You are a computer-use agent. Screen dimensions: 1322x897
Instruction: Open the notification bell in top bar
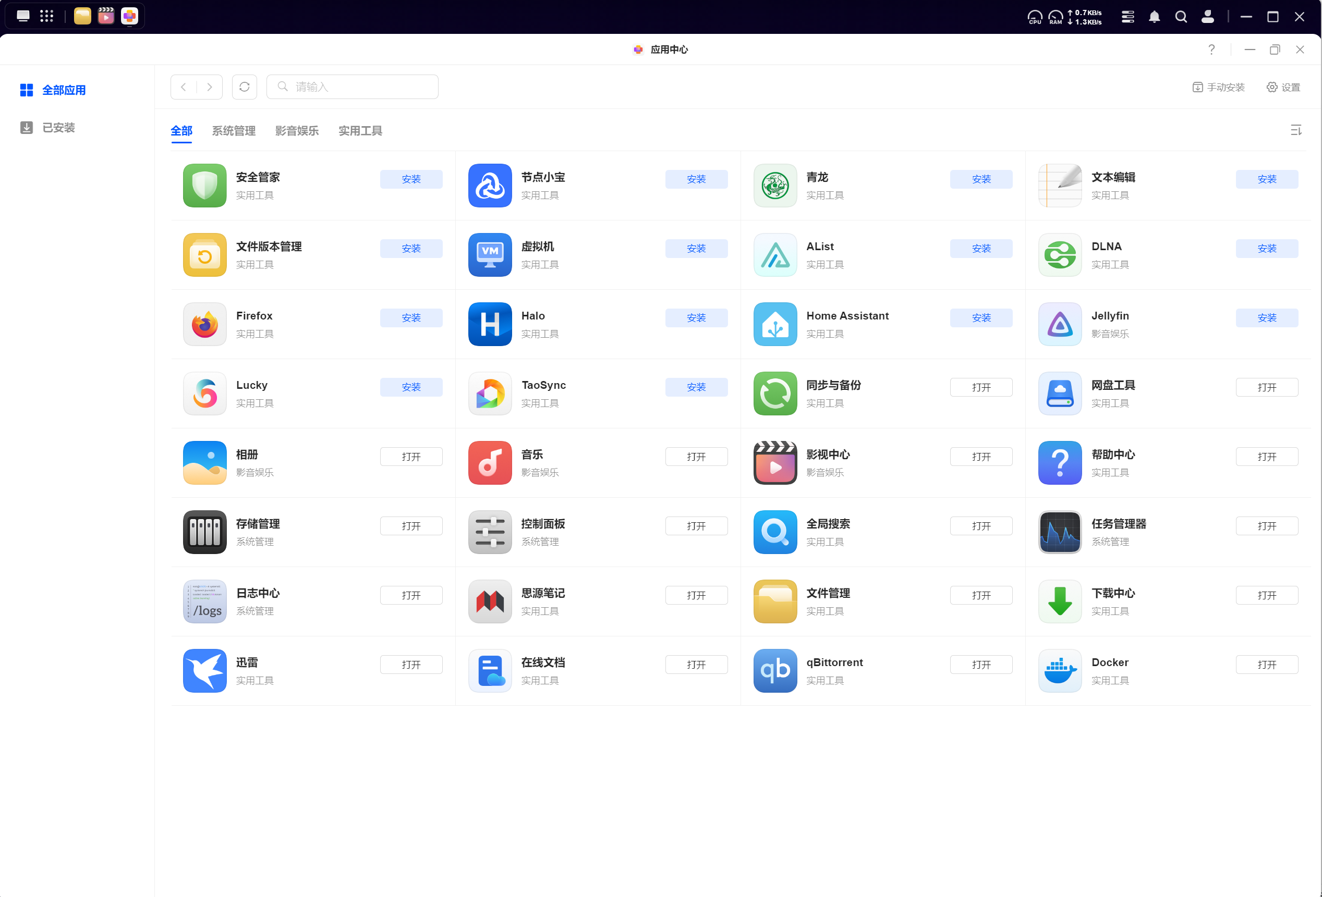(1154, 17)
